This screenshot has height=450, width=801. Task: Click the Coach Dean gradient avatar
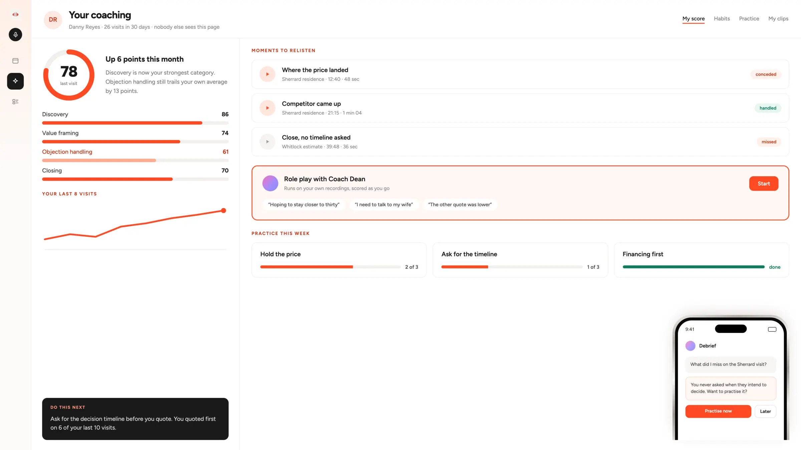pos(270,183)
